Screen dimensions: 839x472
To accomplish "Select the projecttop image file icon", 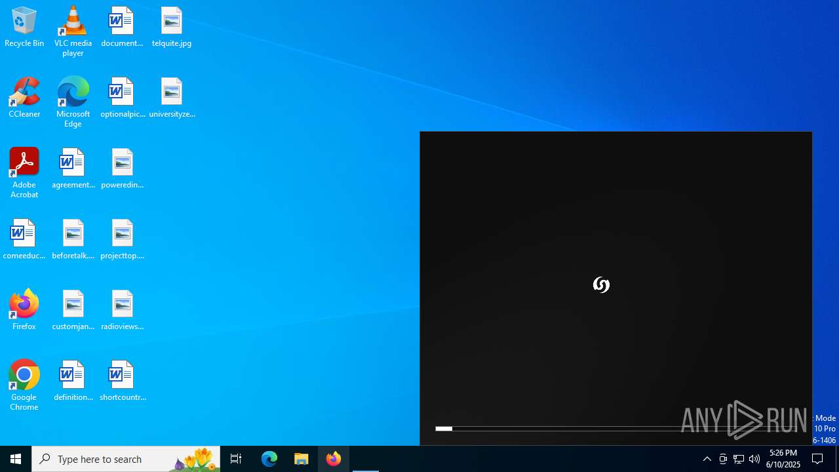I will point(122,240).
